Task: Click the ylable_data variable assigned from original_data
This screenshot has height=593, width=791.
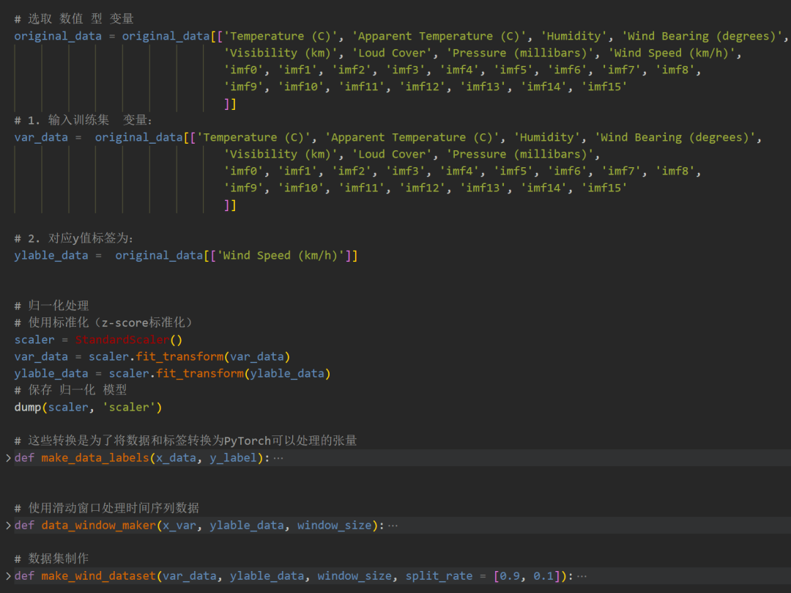Action: [x=51, y=256]
